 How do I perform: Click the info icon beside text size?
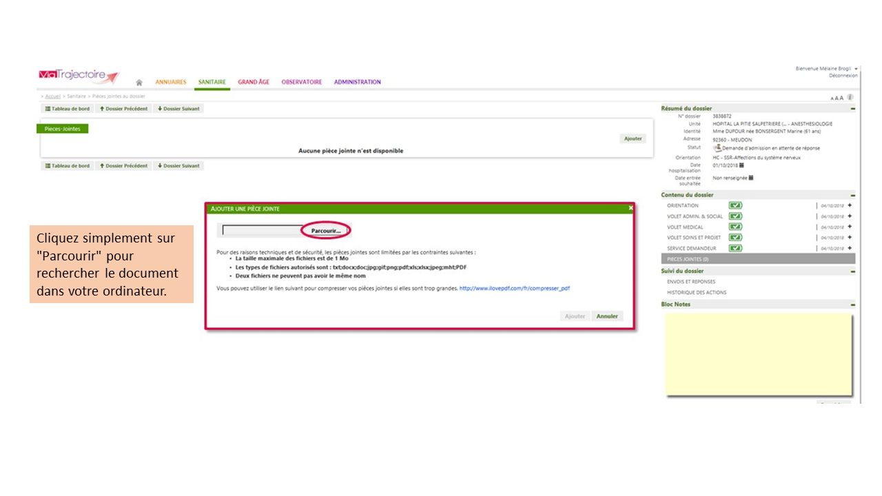[851, 97]
